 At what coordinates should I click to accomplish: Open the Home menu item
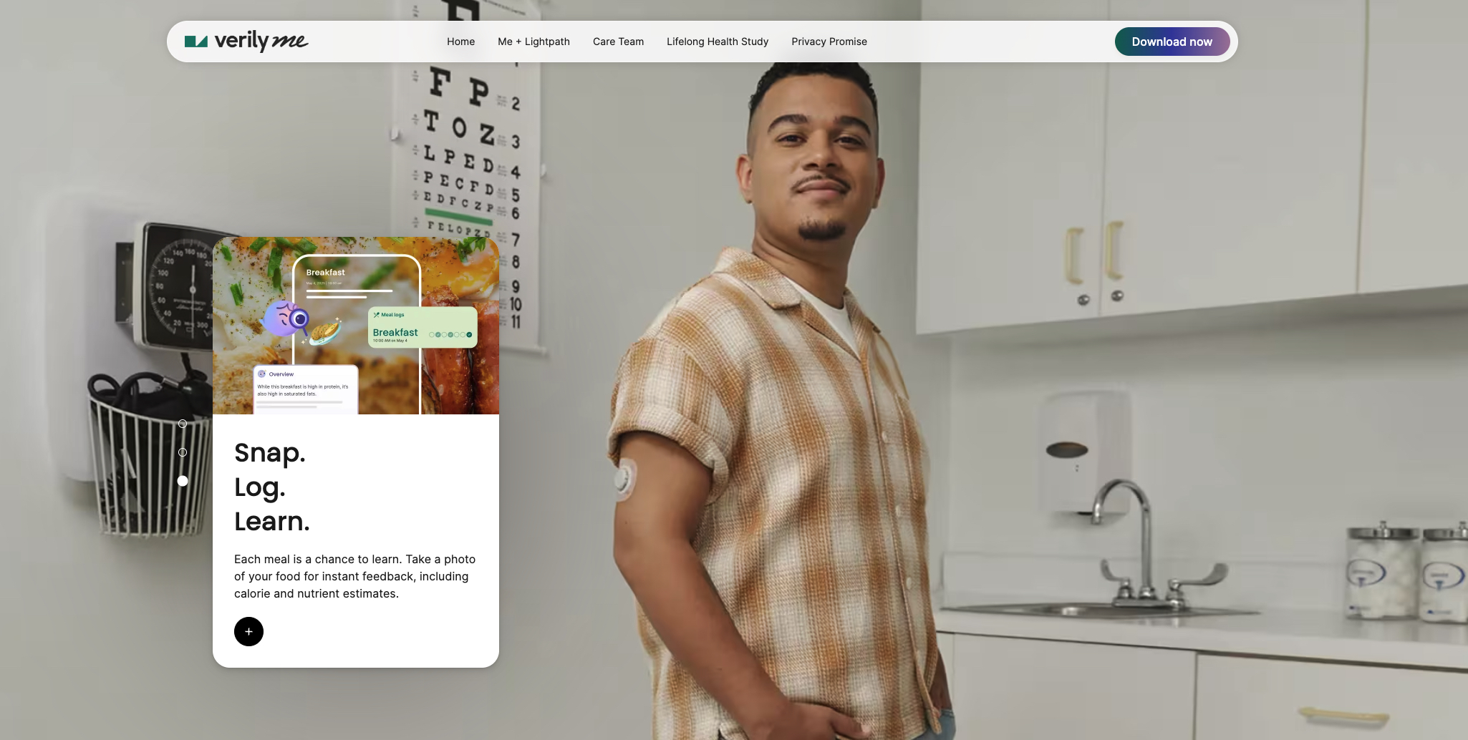point(460,42)
